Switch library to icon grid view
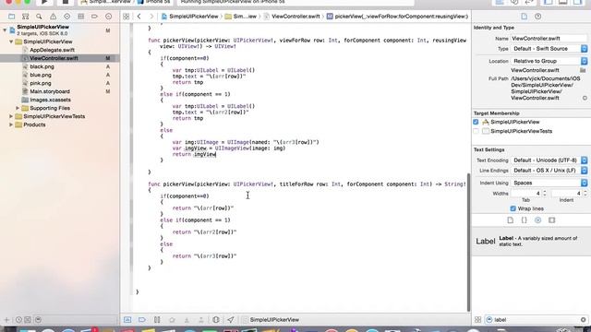 478,320
